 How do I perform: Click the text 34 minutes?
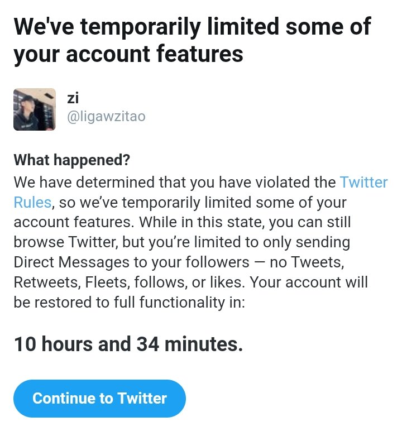(x=190, y=344)
